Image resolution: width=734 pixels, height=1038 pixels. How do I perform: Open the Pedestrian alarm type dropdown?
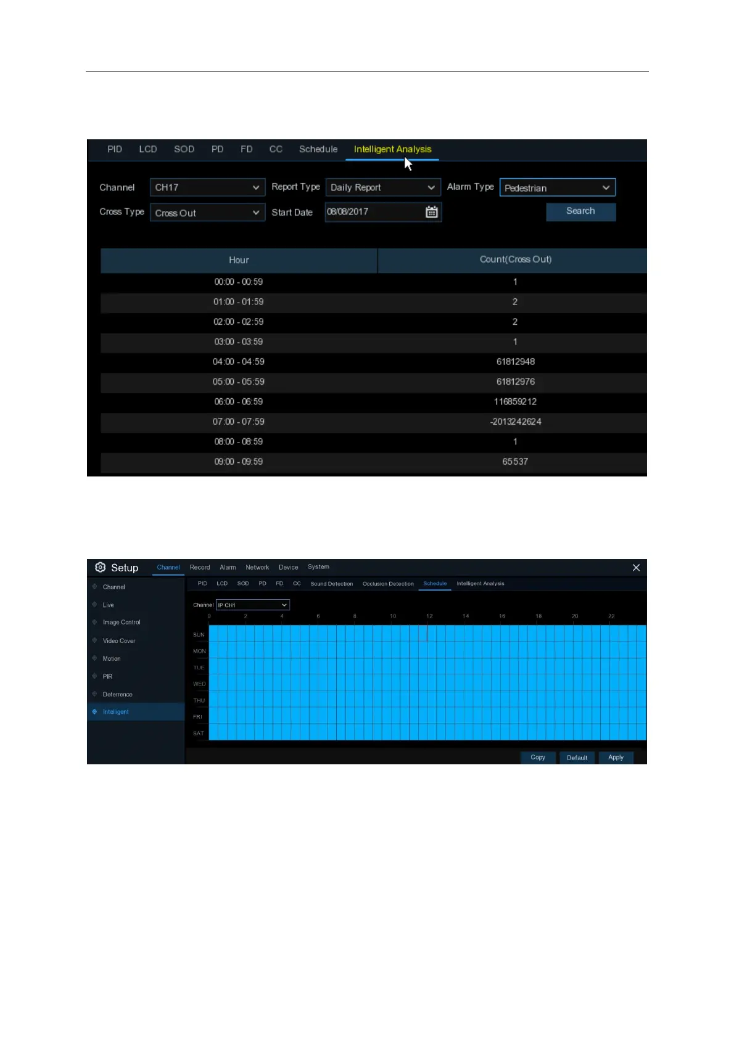(x=558, y=187)
